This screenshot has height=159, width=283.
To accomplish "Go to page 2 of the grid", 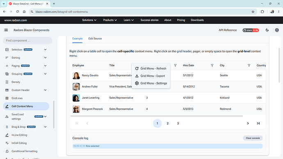I will click(x=167, y=123).
